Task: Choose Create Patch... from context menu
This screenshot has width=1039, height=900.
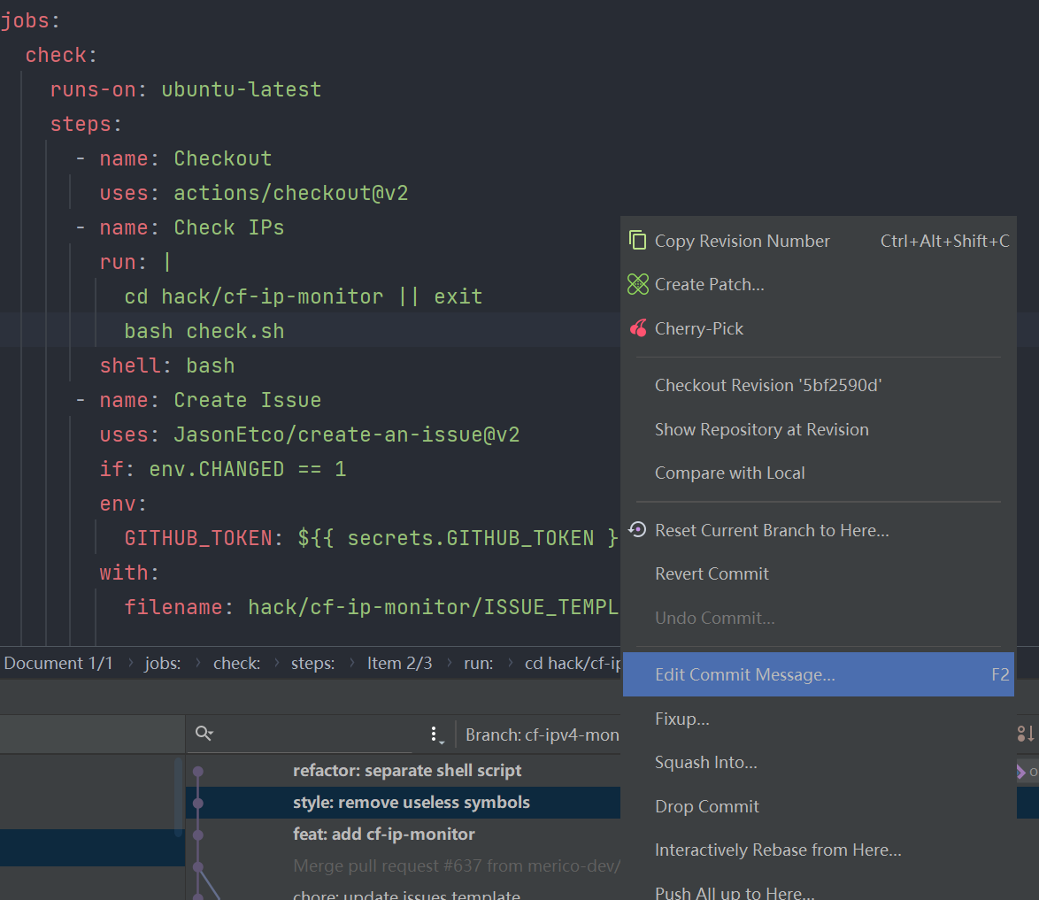Action: (x=819, y=284)
